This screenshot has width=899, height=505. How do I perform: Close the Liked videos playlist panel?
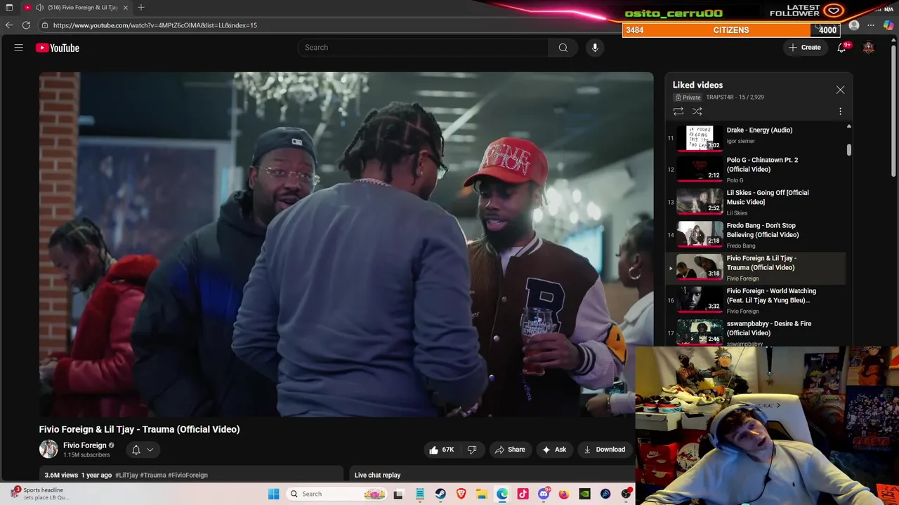tap(840, 90)
